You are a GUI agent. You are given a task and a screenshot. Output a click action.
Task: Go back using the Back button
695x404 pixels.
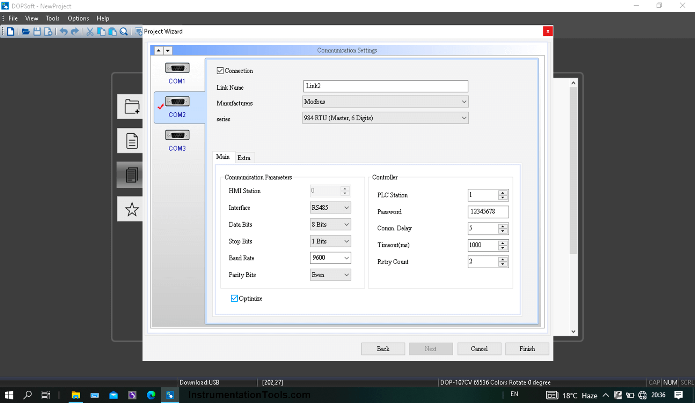(383, 349)
